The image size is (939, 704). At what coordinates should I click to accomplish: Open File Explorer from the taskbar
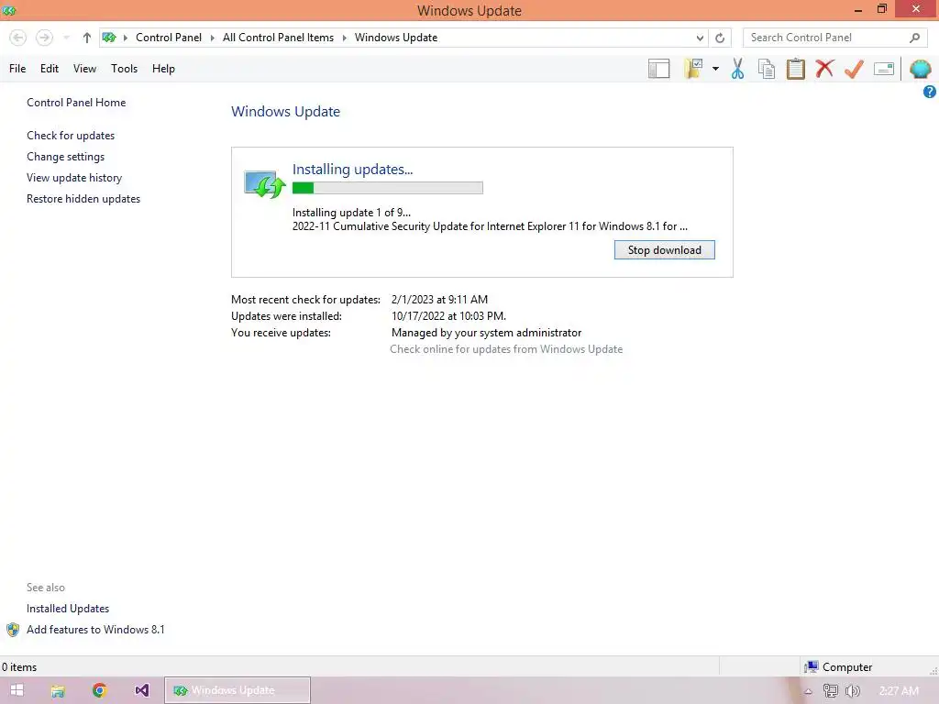pyautogui.click(x=58, y=691)
